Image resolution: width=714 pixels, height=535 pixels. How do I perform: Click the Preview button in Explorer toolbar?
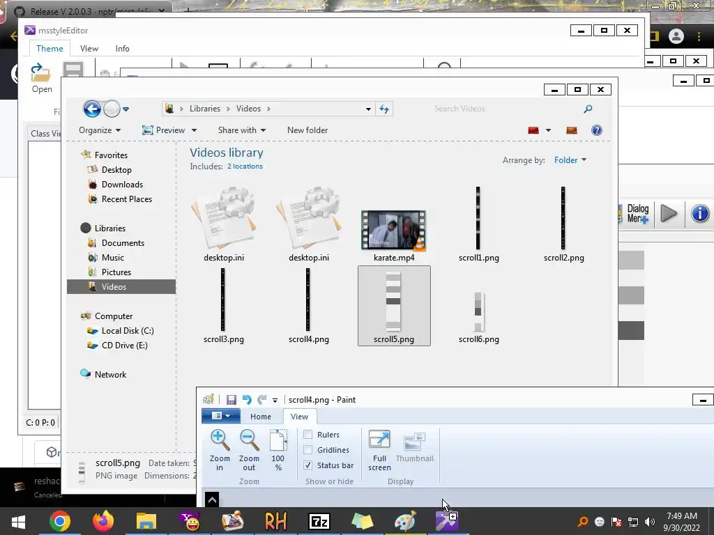(163, 130)
